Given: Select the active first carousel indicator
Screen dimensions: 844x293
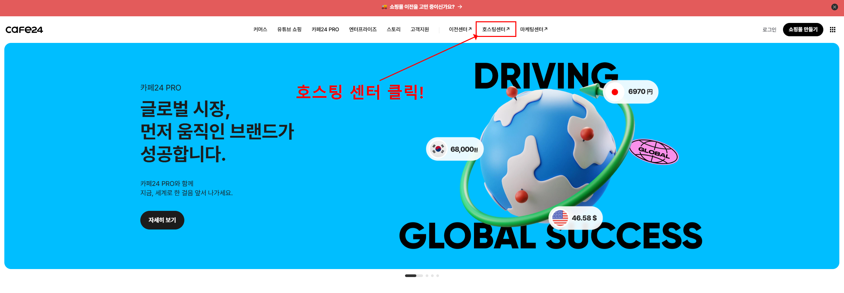Looking at the screenshot, I should coord(414,276).
